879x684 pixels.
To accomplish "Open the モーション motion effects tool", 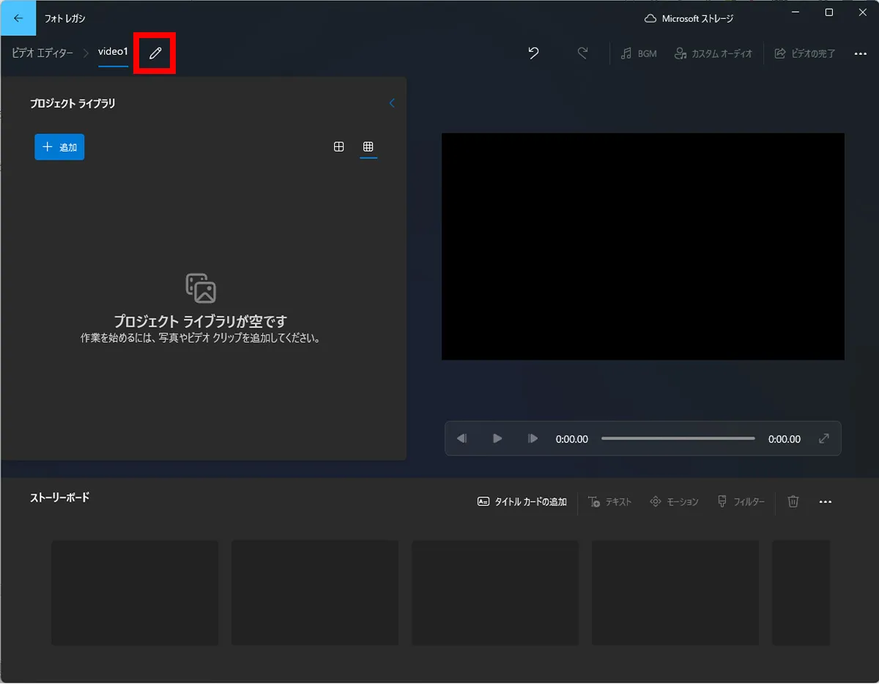I will pos(673,502).
